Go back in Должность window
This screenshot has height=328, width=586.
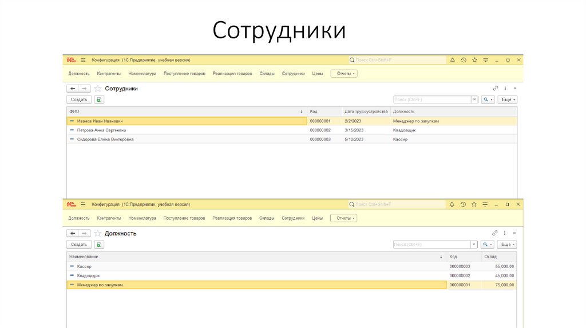click(x=73, y=233)
